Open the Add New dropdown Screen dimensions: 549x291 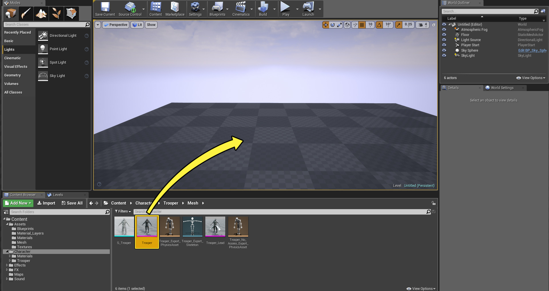point(18,203)
